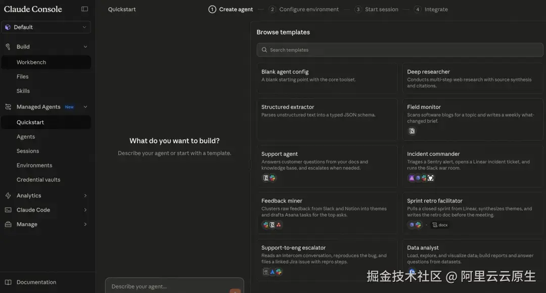
Task: Click the Search templates field
Action: (400, 50)
